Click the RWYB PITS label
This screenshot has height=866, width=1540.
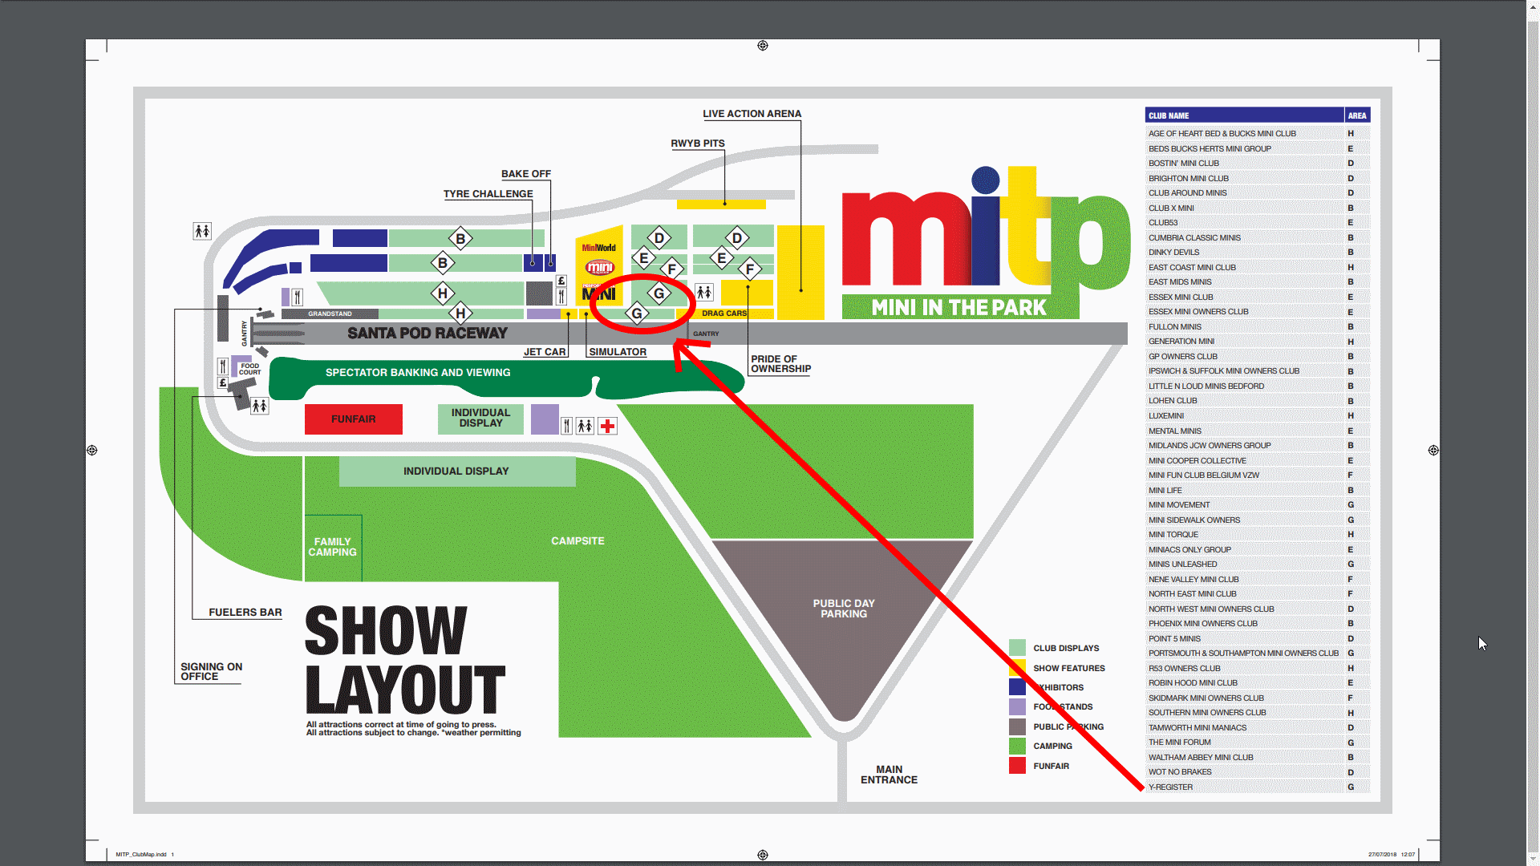point(698,144)
